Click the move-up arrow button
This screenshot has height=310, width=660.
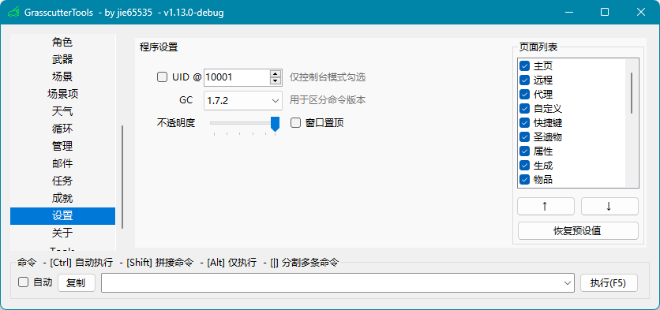pyautogui.click(x=546, y=207)
